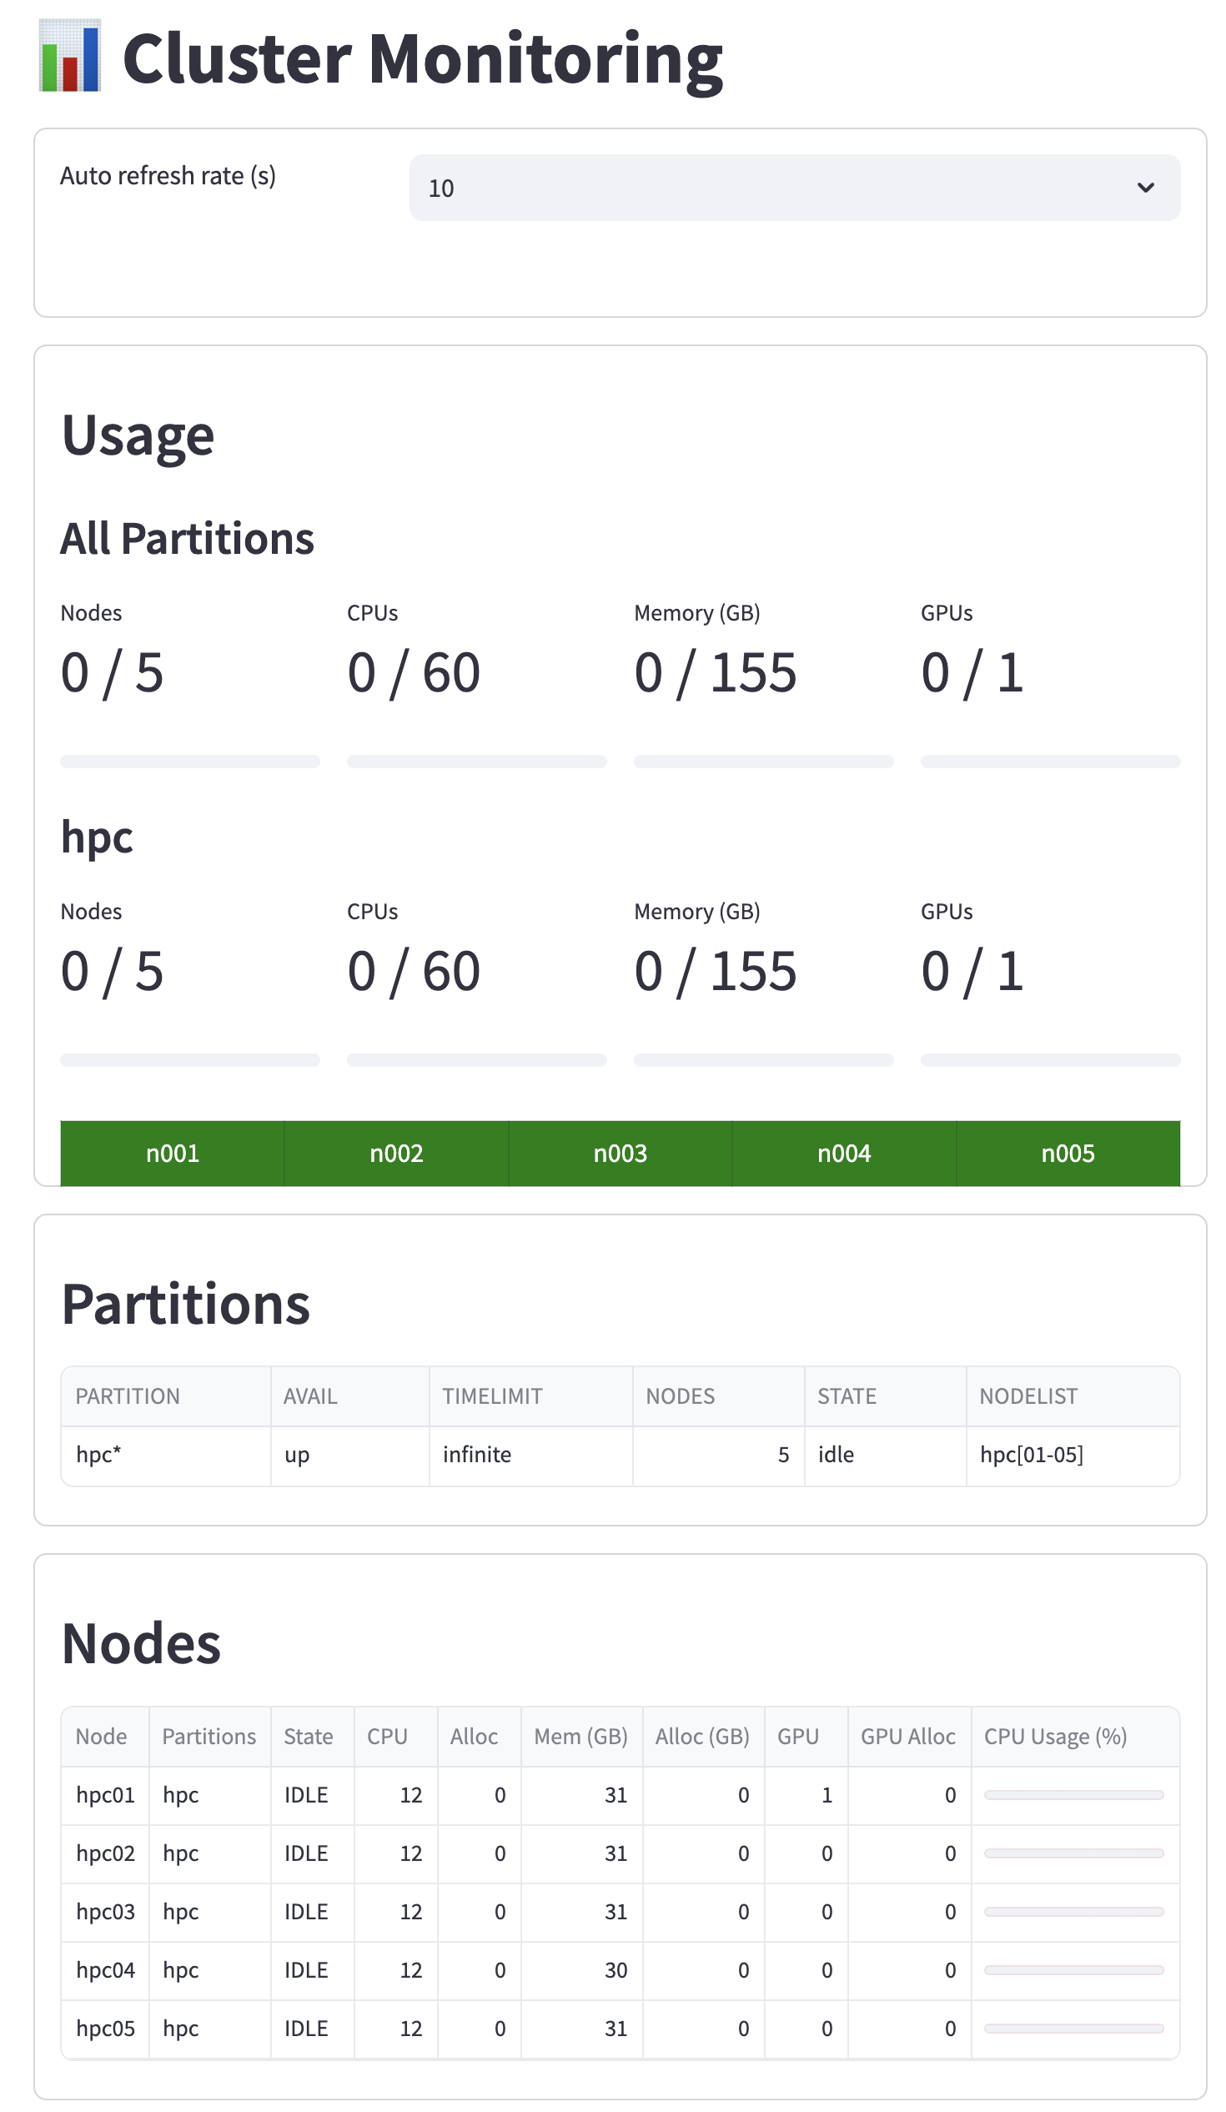Click the Node column header in Nodes table

pyautogui.click(x=102, y=1737)
